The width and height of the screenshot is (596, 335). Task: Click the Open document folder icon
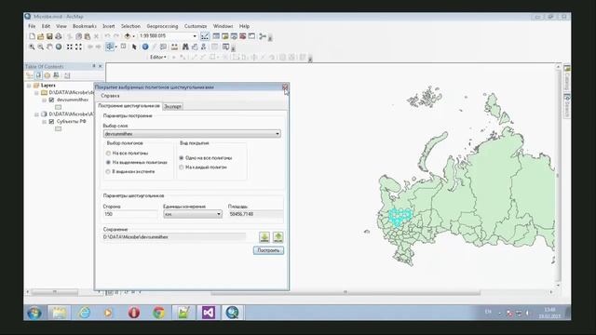click(x=41, y=36)
